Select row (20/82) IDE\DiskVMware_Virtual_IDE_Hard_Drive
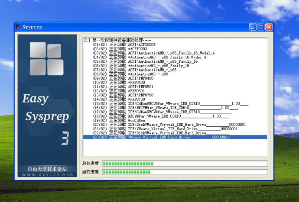 175,125
